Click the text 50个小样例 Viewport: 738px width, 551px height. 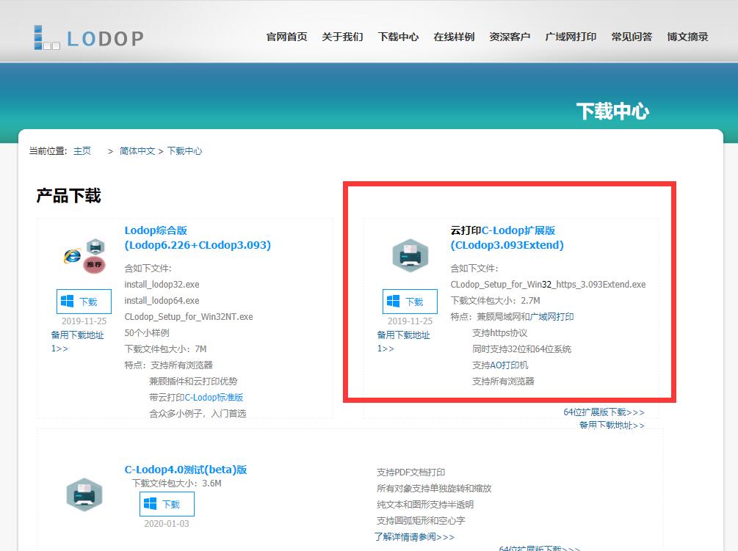coord(147,333)
